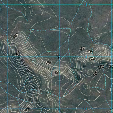Click the steeply tilted 220 label below the other 220
The height and width of the screenshot is (113, 113).
click(95, 73)
